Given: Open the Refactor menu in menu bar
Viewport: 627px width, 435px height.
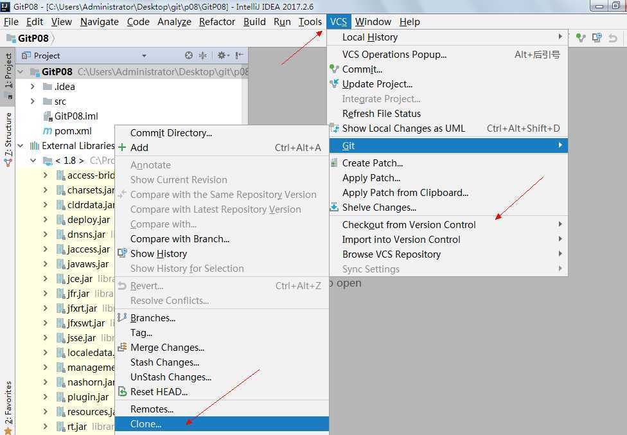Looking at the screenshot, I should point(217,22).
